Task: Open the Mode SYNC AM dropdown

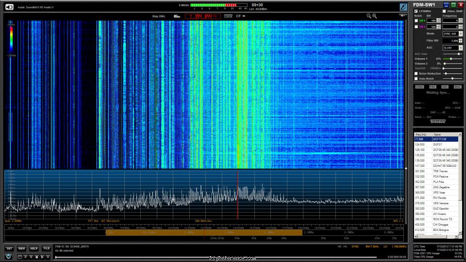Action: (x=460, y=33)
